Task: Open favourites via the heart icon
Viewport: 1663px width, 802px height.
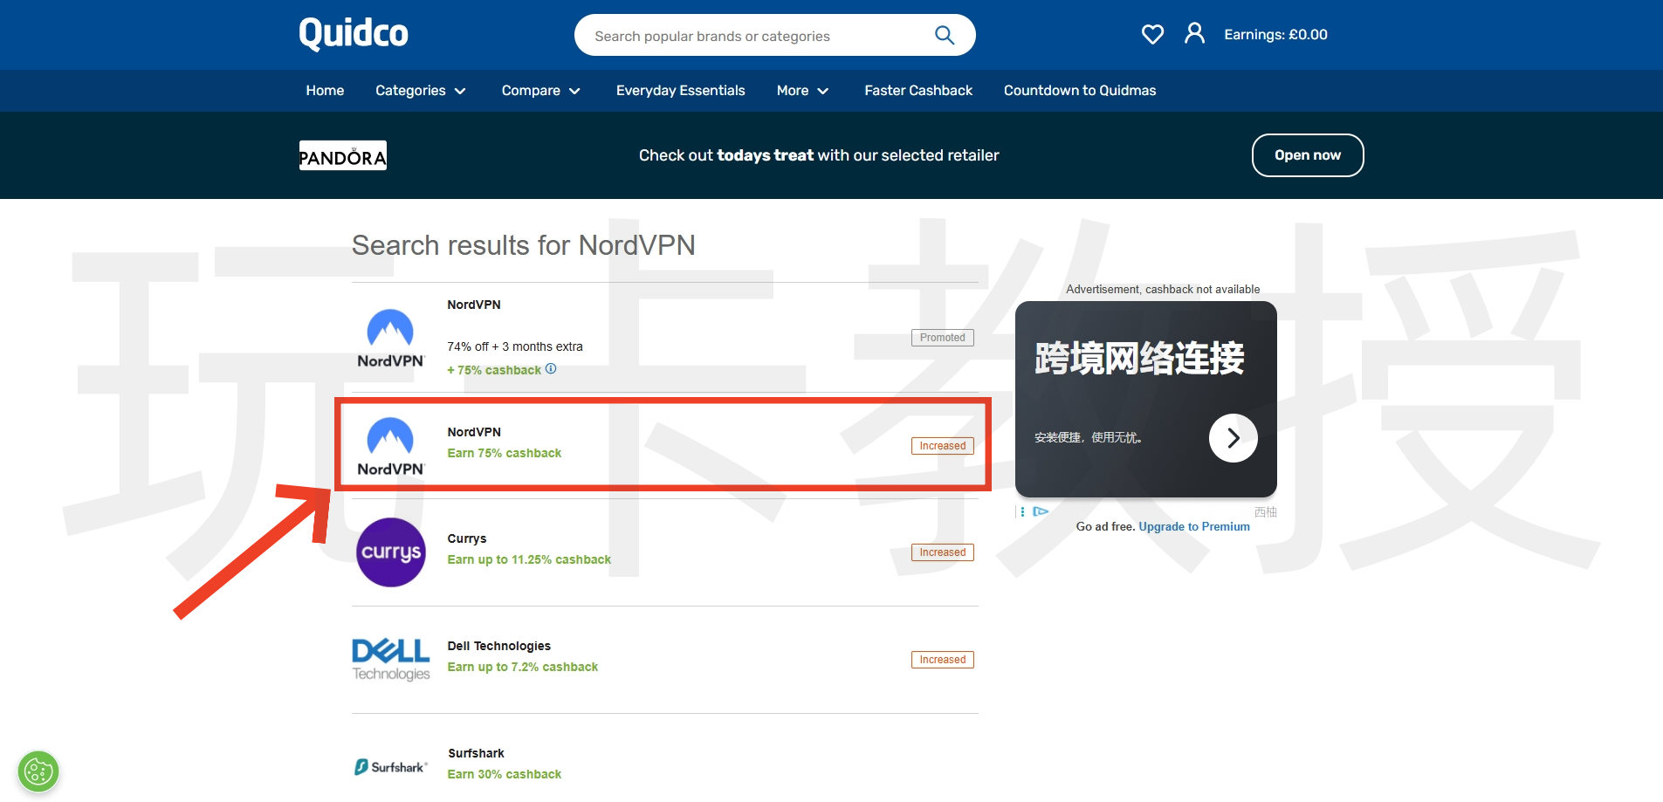Action: [1152, 35]
